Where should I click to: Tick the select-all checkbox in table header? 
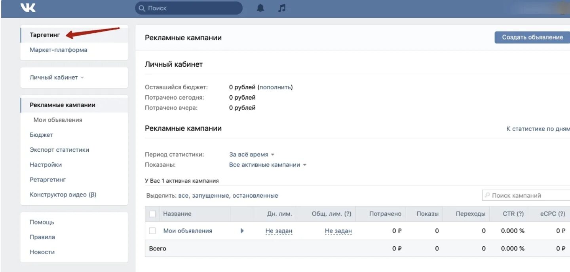[x=152, y=214]
